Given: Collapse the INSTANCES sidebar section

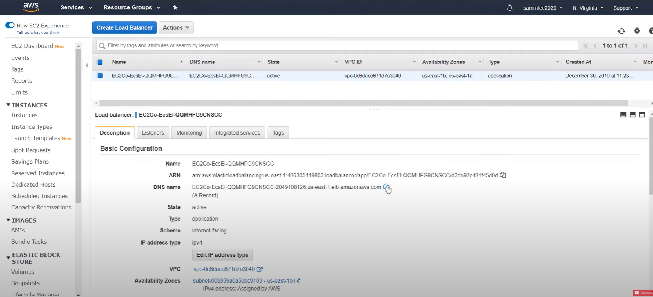Looking at the screenshot, I should pos(8,105).
